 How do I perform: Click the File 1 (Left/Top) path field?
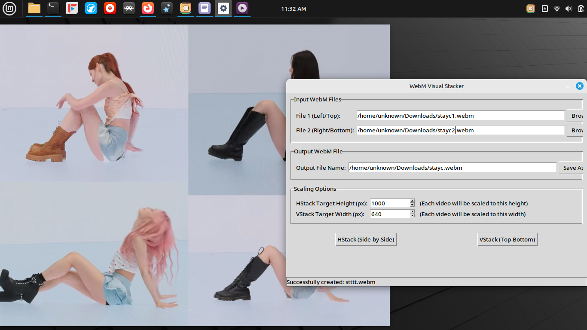click(460, 116)
